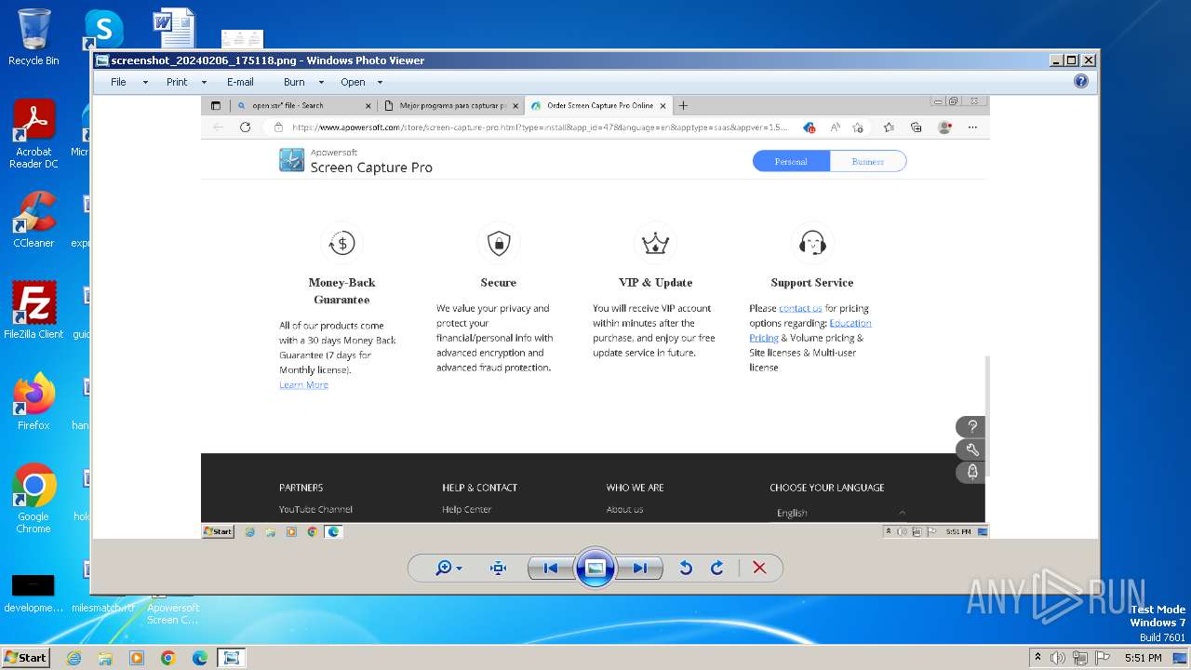1191x670 pixels.
Task: Select the Acrobat Reader DC icon
Action: pyautogui.click(x=33, y=134)
